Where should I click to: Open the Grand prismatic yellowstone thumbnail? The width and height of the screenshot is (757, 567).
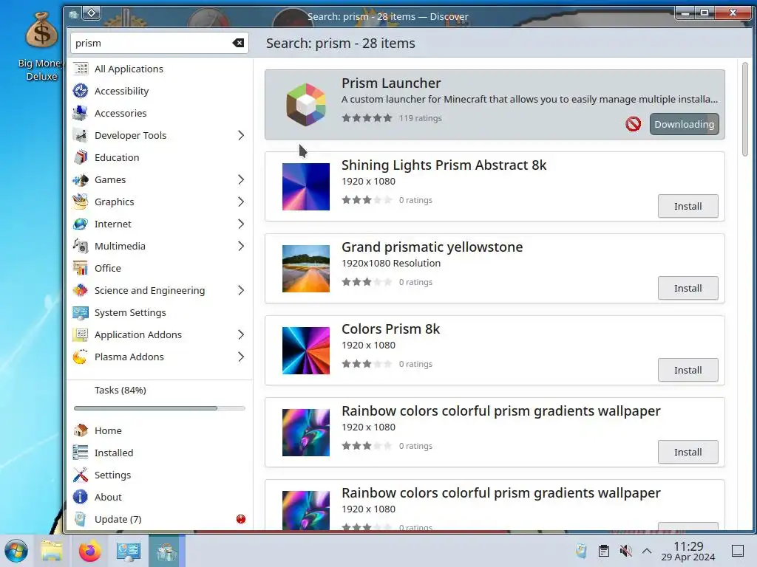pyautogui.click(x=306, y=269)
